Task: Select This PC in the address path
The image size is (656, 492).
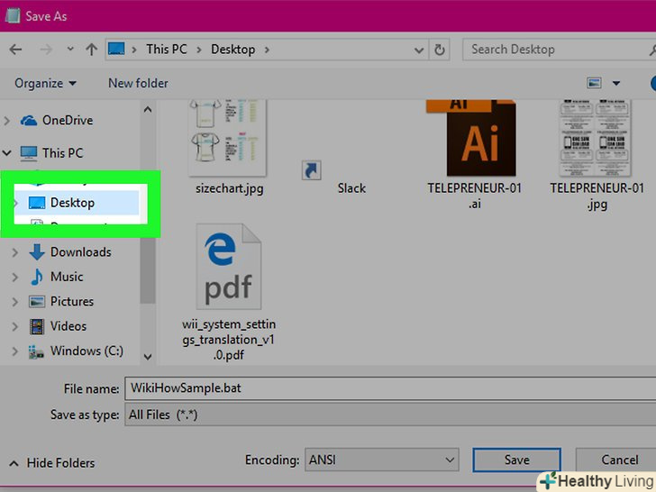Action: point(167,50)
